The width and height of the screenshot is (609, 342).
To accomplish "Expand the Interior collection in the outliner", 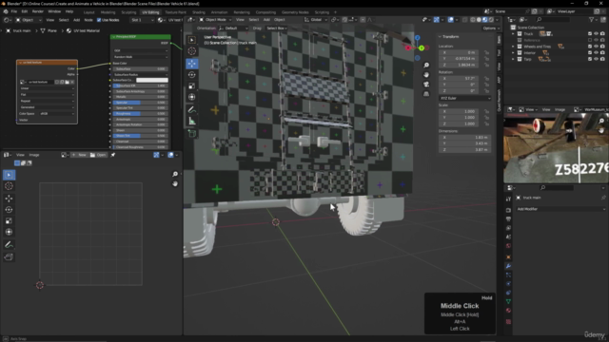I will pyautogui.click(x=513, y=53).
